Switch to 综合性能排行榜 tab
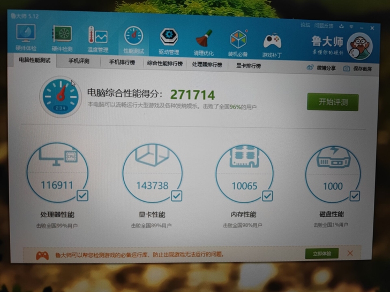The height and width of the screenshot is (292, 390). [165, 64]
